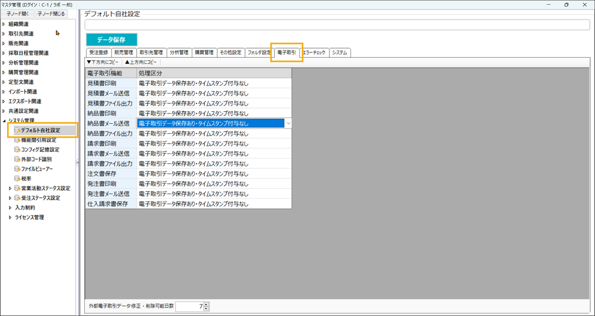This screenshot has width=595, height=316.
Task: Expand the 組織関連 tree node
Action: pos(4,24)
